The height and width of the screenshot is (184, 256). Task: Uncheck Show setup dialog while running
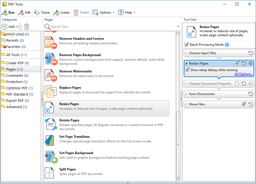187,70
